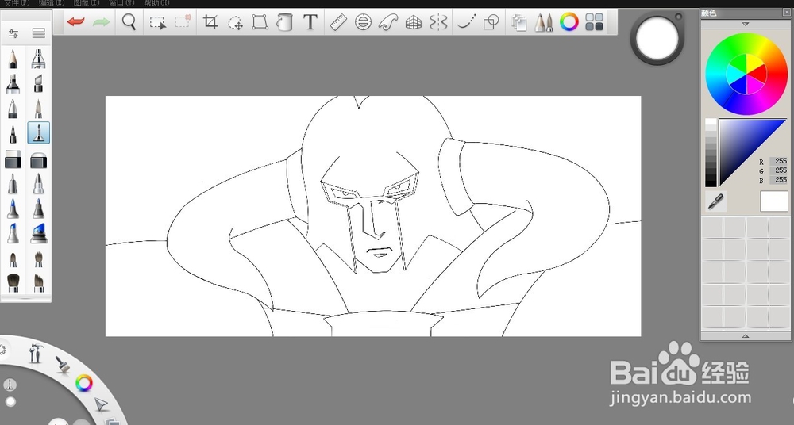
Task: Select the Felt pen brush
Action: (13, 133)
